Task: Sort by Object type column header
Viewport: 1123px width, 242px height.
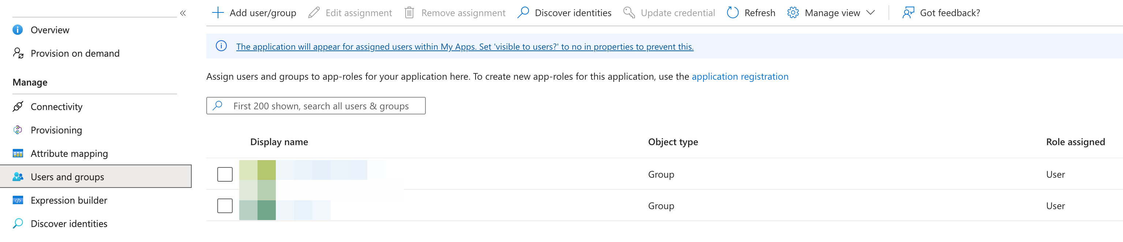Action: (673, 142)
